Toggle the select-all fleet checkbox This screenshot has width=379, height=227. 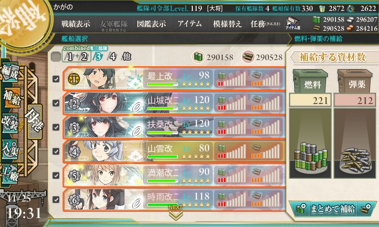56,57
